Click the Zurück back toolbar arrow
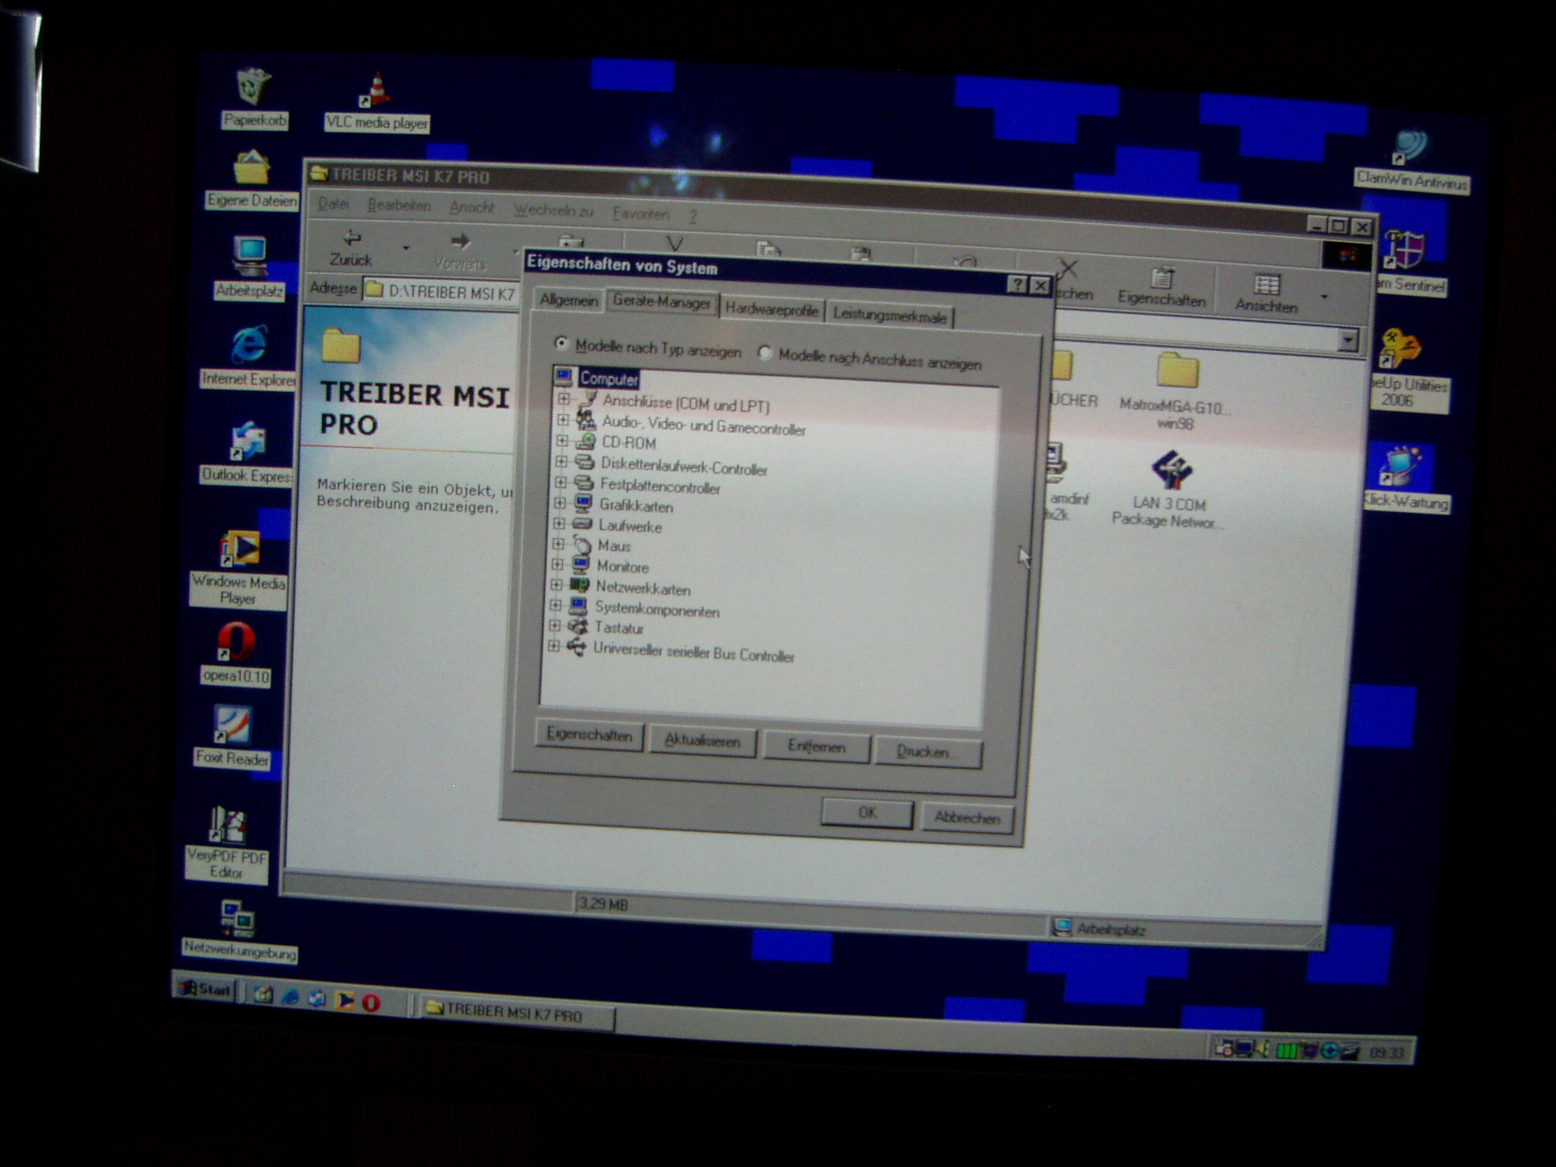Screen dimensions: 1556x1167 pos(351,239)
